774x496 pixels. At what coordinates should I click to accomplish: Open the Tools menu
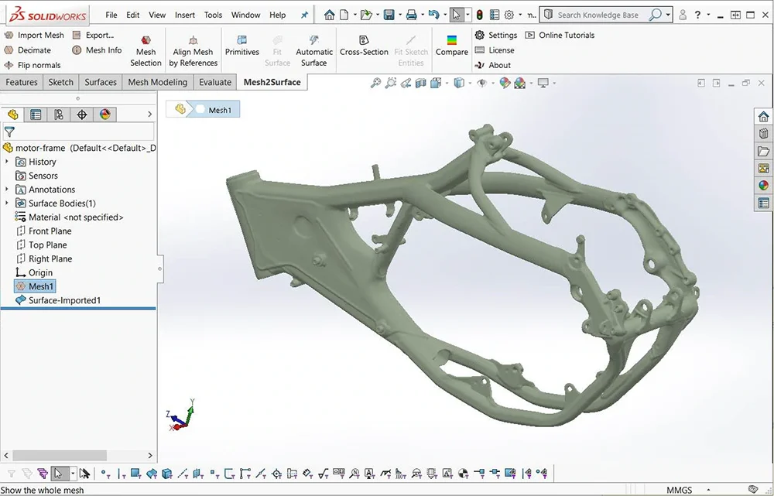tap(213, 15)
